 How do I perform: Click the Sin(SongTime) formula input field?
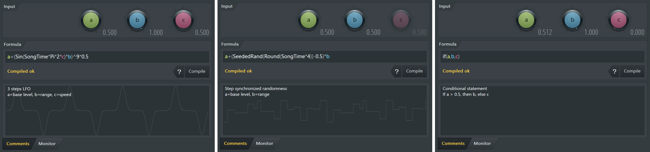107,57
